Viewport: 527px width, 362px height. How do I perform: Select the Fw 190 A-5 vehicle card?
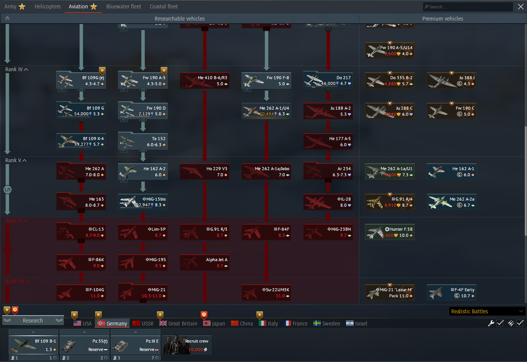[143, 81]
